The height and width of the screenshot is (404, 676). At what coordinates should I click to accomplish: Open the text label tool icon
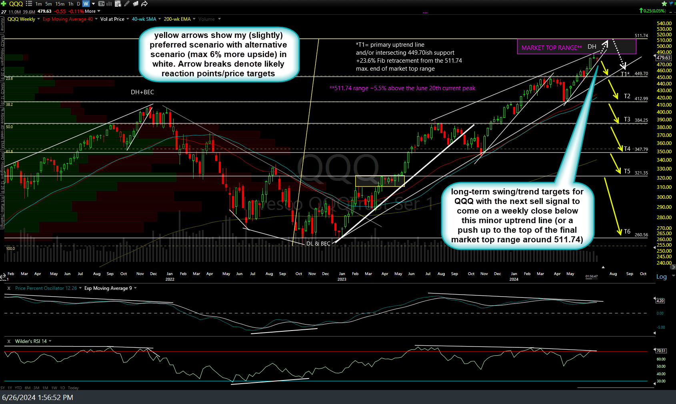point(102,4)
